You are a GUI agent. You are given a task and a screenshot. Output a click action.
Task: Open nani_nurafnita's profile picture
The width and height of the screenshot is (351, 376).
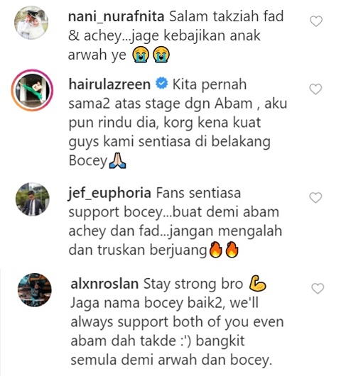pos(31,23)
